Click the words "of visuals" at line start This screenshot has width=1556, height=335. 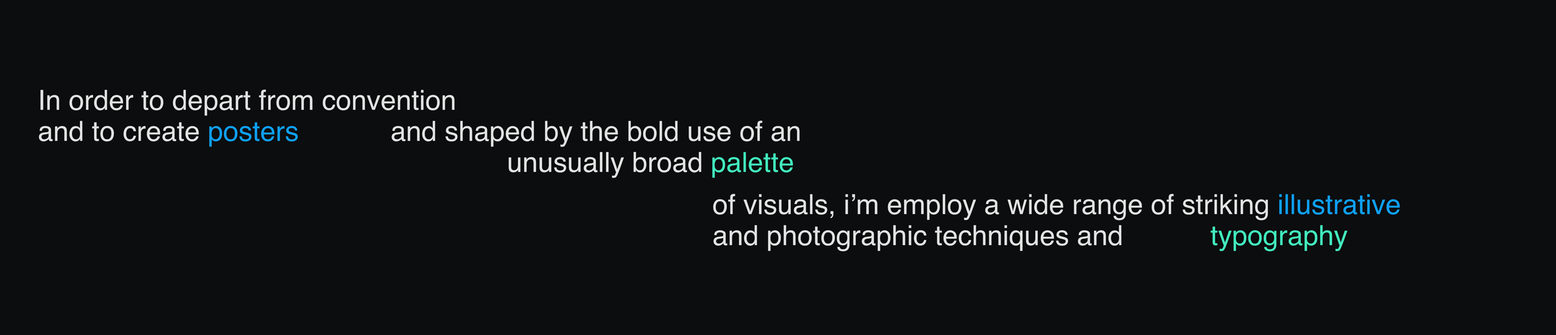click(773, 206)
